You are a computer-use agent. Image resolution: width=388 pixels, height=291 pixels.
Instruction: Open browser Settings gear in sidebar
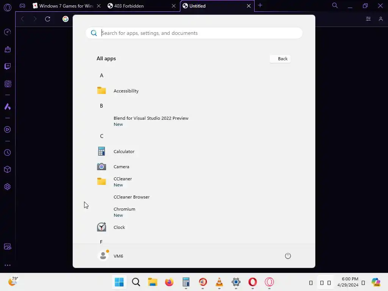pos(8,186)
